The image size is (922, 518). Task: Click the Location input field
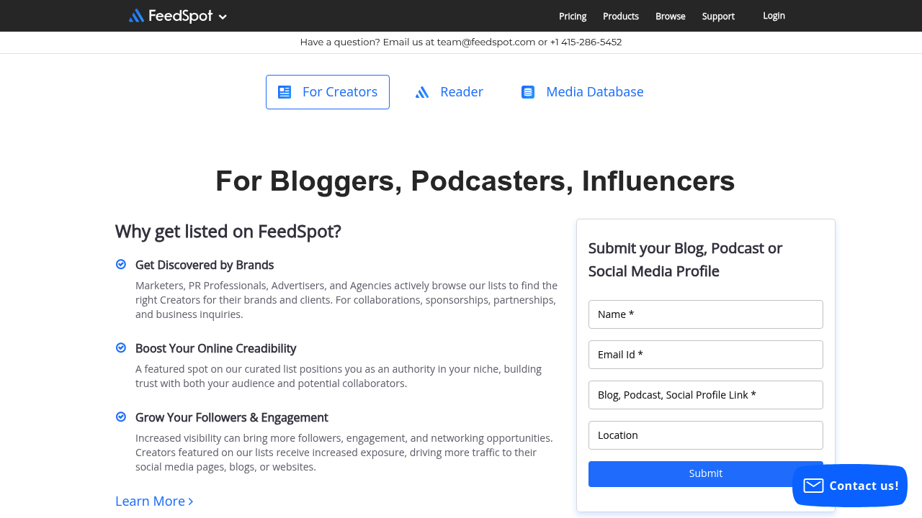coord(706,435)
